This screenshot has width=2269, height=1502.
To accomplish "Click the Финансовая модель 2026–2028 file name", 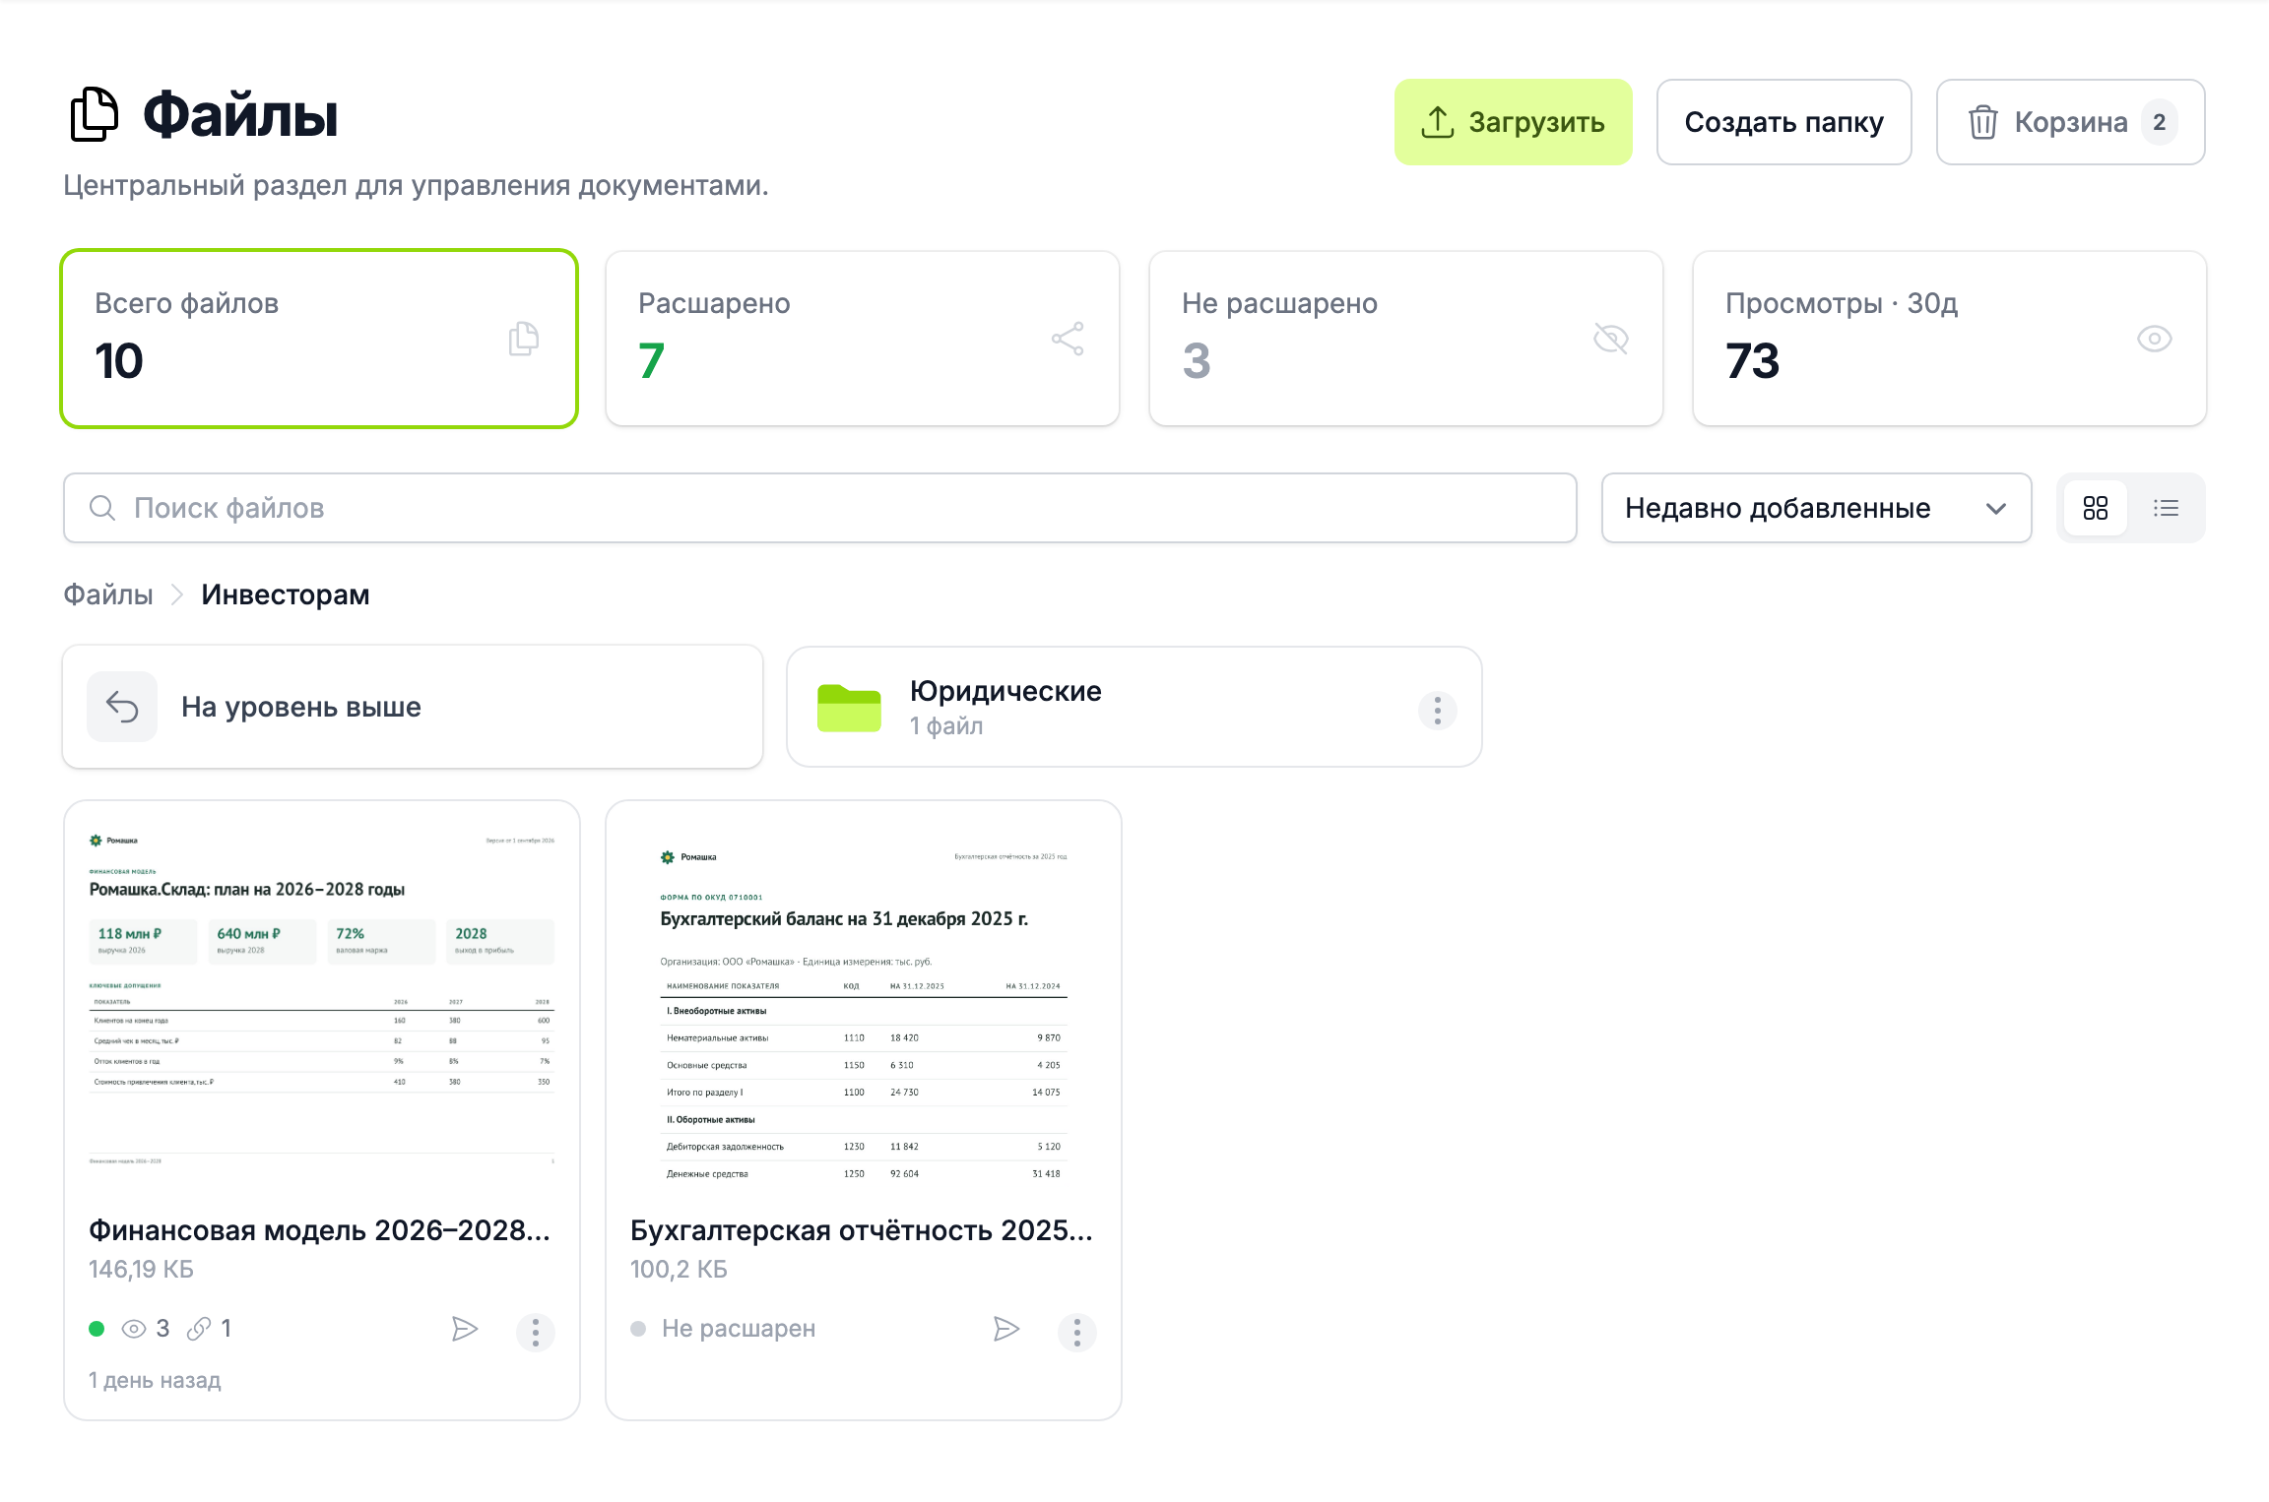I will coord(320,1230).
